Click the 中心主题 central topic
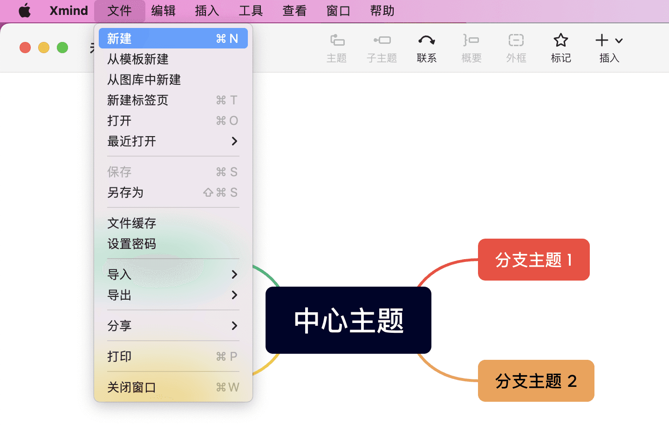669x426 pixels. click(348, 320)
